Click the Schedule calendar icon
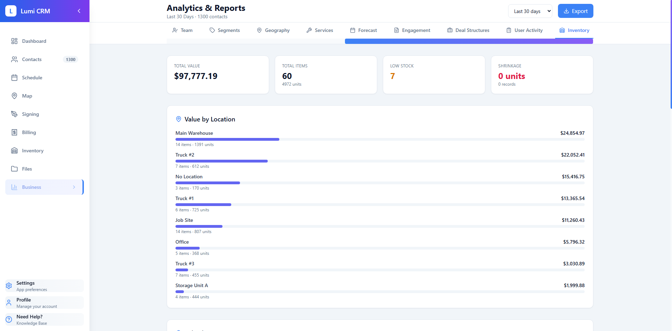 14,78
